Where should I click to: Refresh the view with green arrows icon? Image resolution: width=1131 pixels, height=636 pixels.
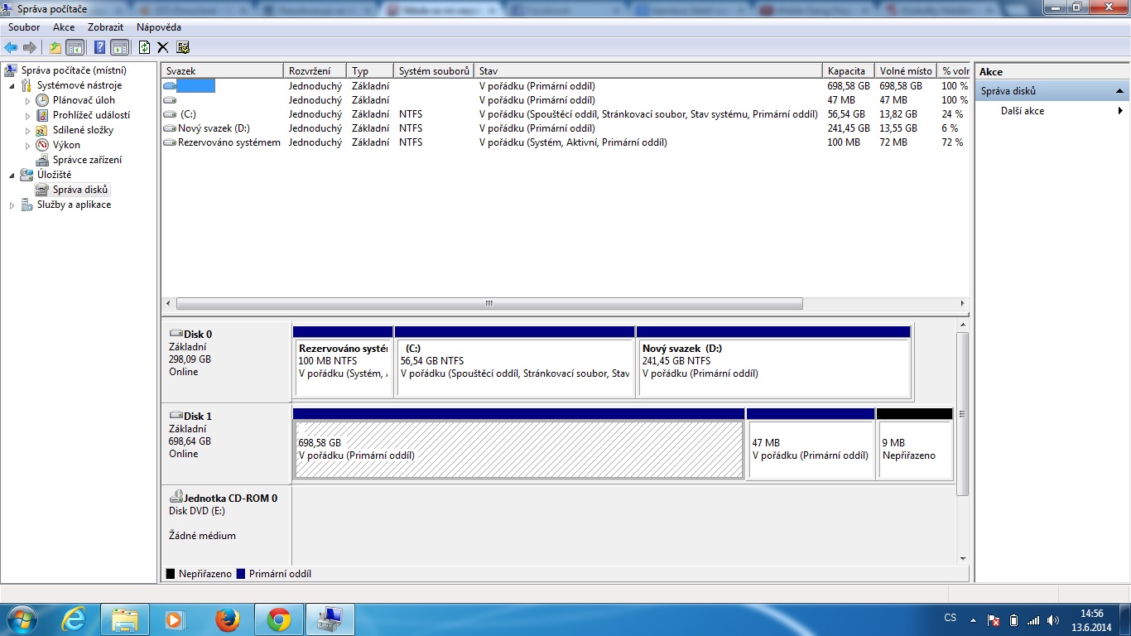145,47
